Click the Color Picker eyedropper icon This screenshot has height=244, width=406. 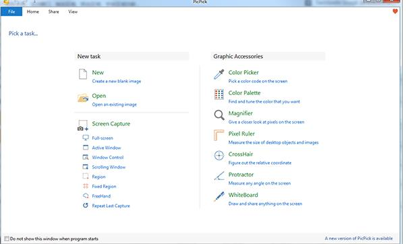219,74
